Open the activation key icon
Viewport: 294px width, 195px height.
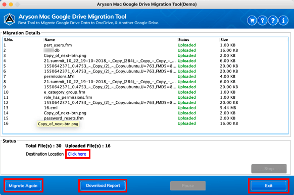tap(263, 20)
